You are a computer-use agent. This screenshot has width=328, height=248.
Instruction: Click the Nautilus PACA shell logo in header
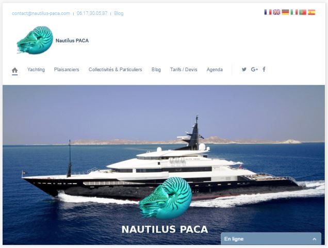tap(35, 40)
